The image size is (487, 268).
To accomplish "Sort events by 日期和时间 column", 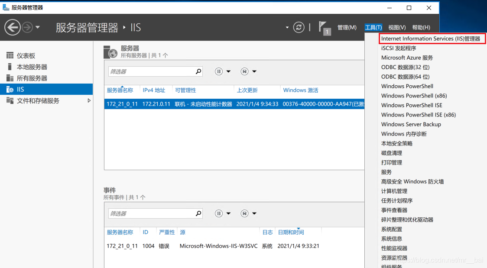I will 291,232.
